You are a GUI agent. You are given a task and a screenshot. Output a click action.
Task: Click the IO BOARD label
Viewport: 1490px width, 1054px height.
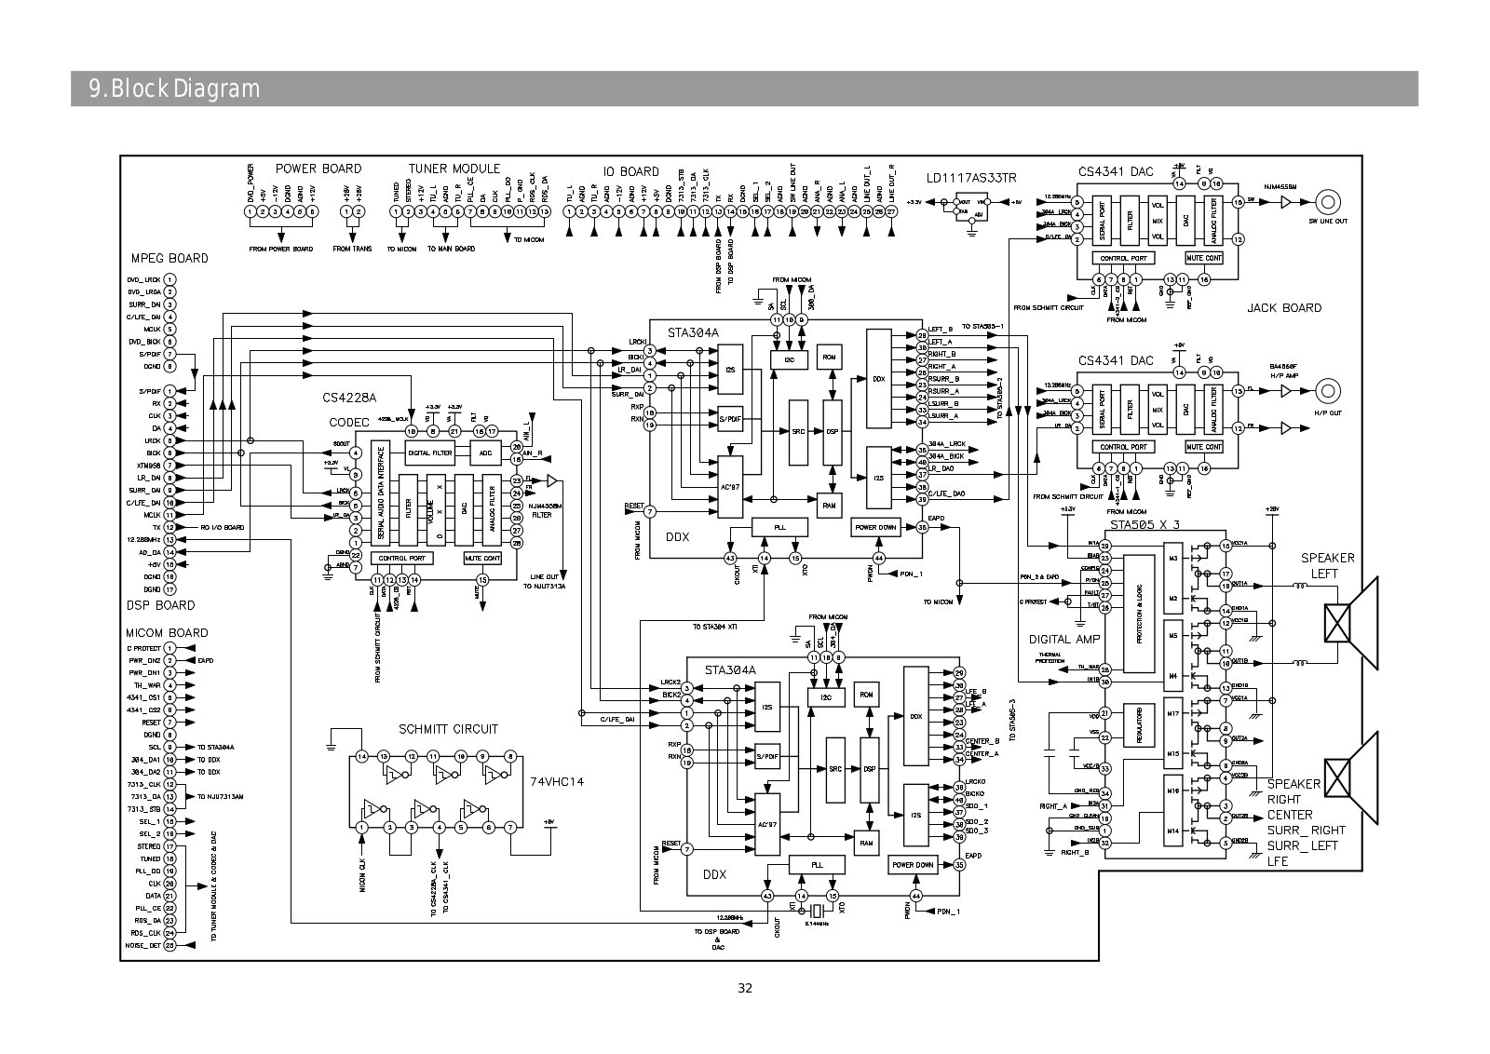(630, 171)
